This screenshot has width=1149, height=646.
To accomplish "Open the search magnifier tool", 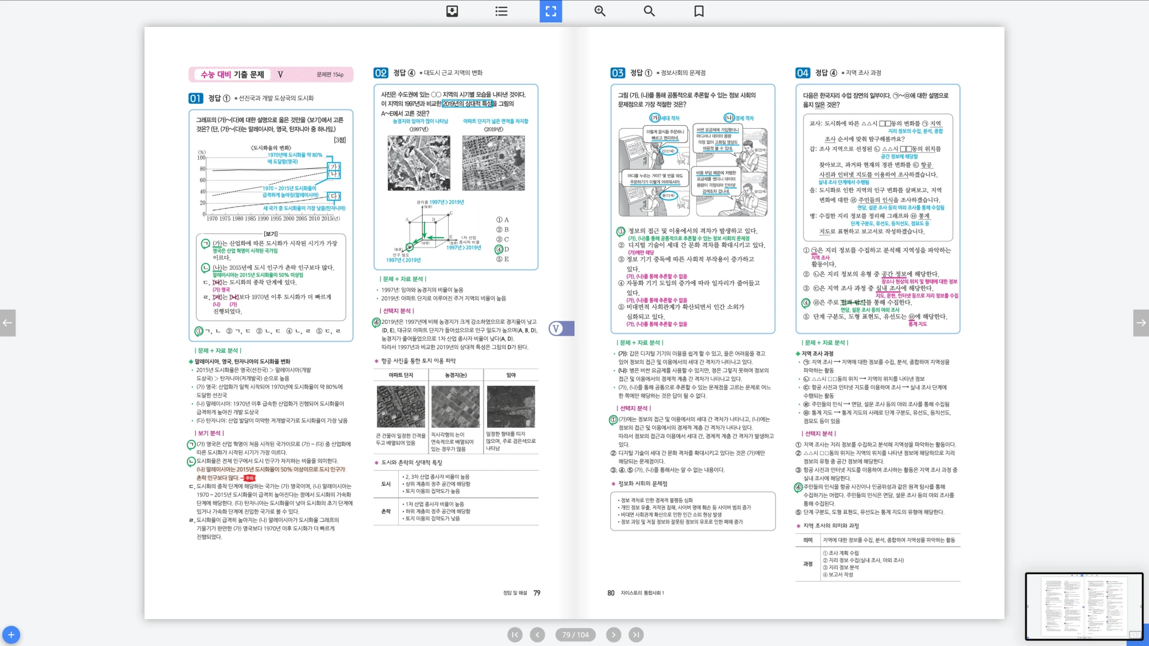I will (x=649, y=11).
